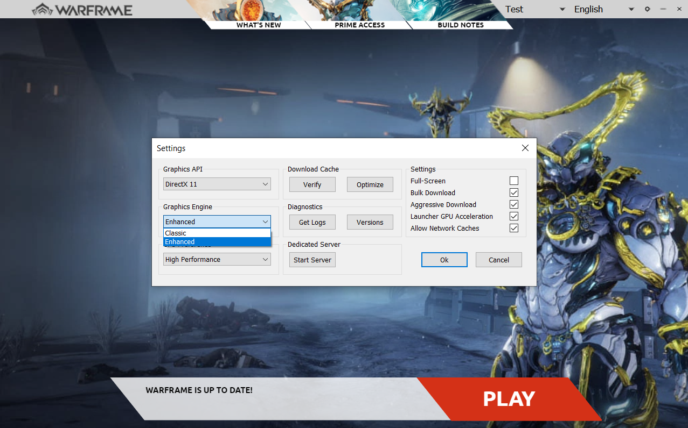Click the Warframe logo

(x=82, y=9)
